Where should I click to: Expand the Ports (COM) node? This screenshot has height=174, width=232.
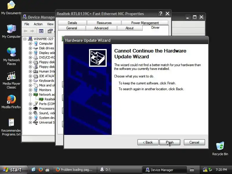coord(30,104)
